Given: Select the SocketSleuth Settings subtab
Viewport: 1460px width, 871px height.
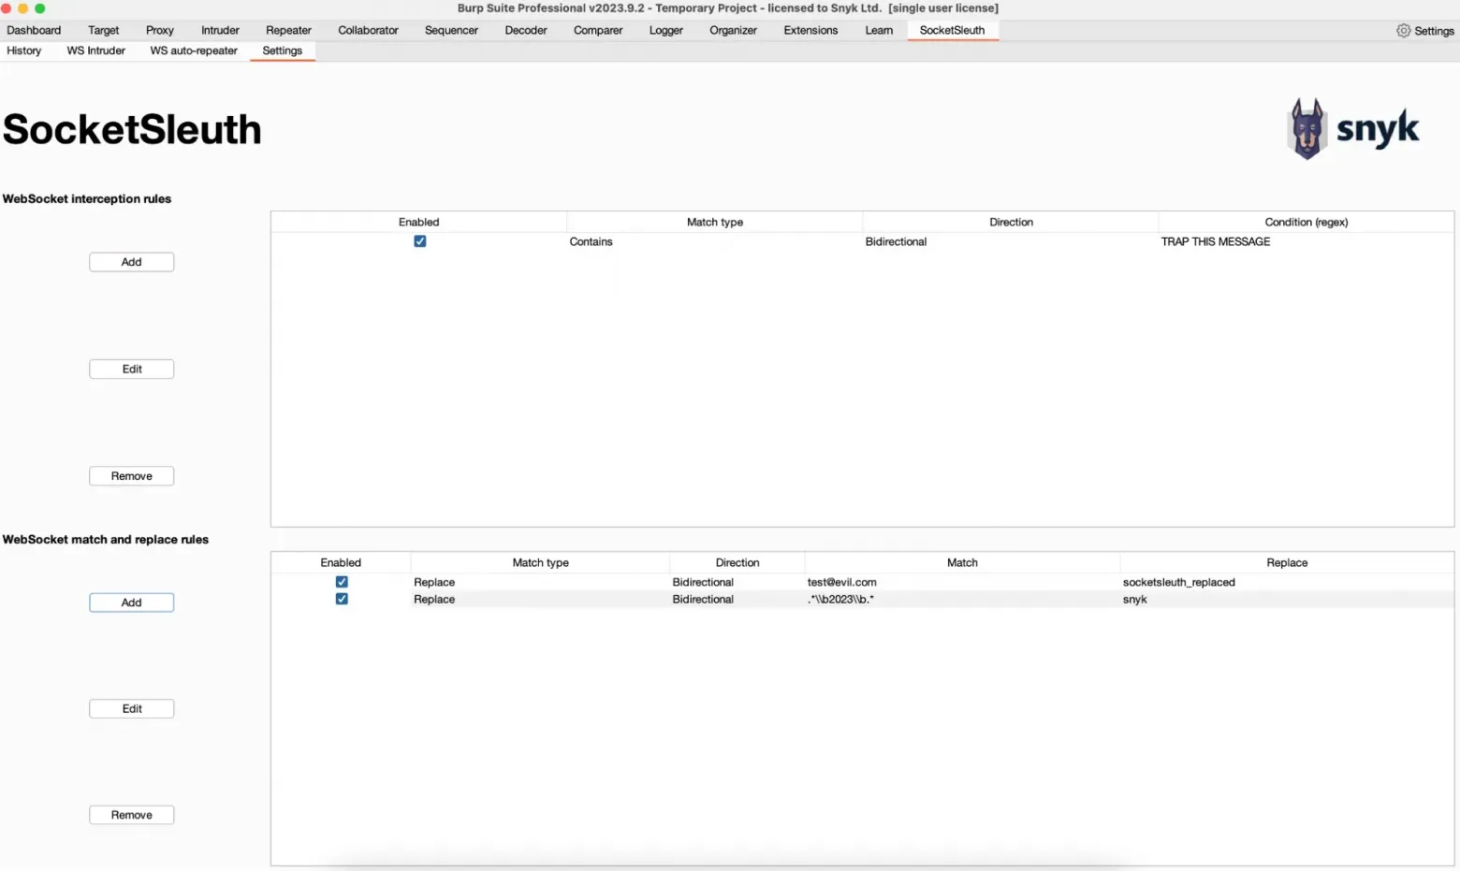Looking at the screenshot, I should [282, 51].
